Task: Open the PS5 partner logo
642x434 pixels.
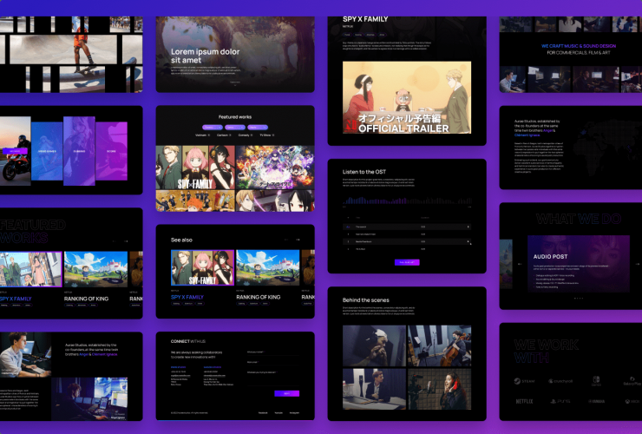Action: pyautogui.click(x=560, y=401)
